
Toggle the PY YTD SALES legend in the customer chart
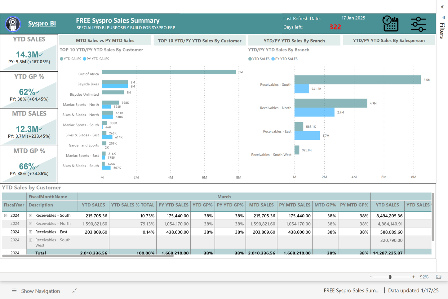pyautogui.click(x=96, y=59)
